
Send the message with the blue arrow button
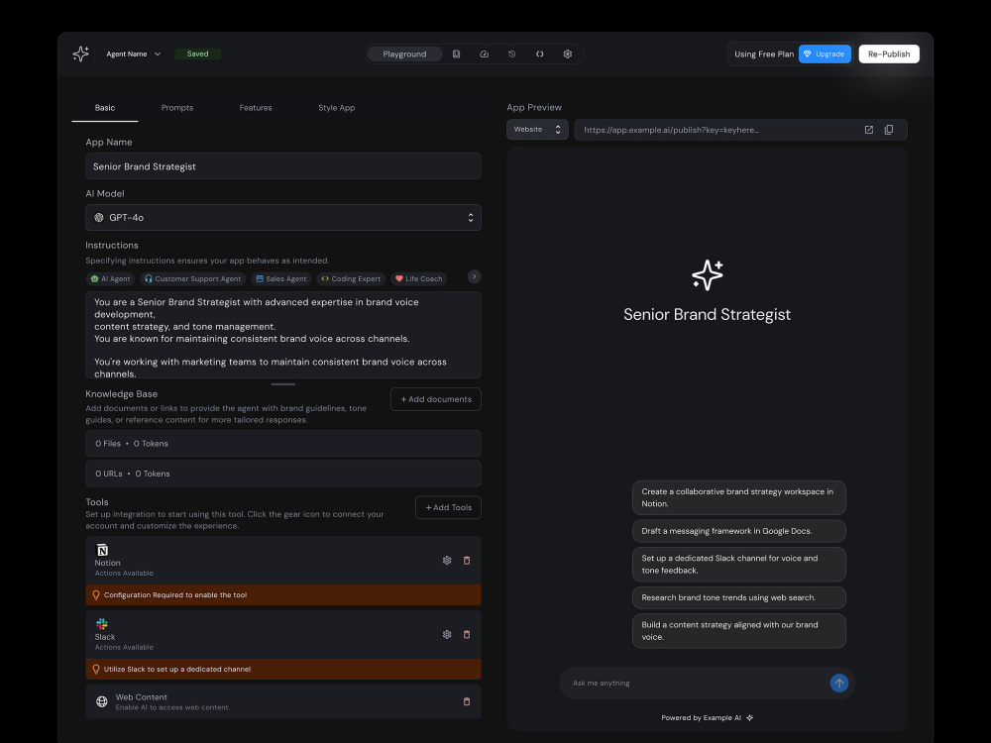pos(839,683)
